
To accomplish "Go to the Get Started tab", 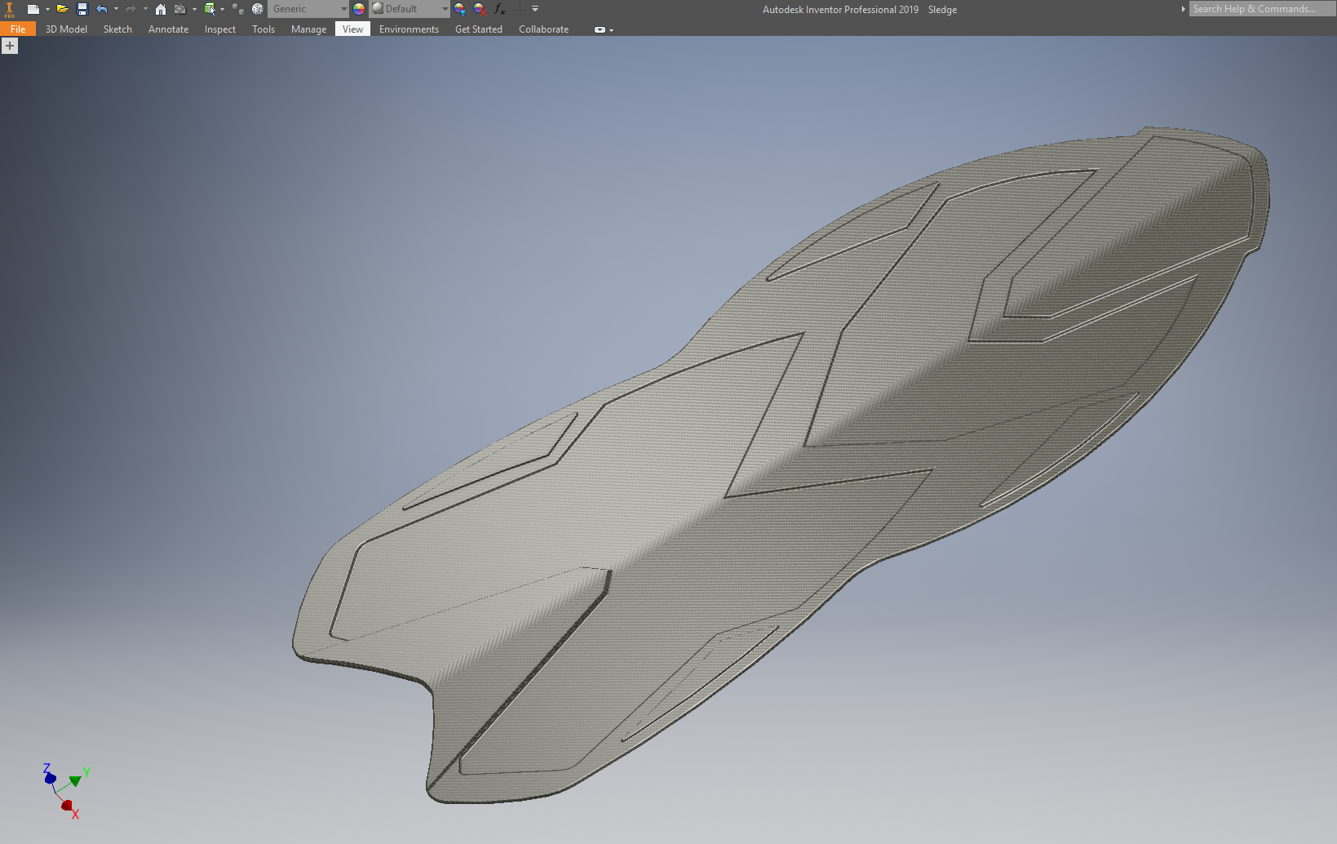I will [478, 29].
